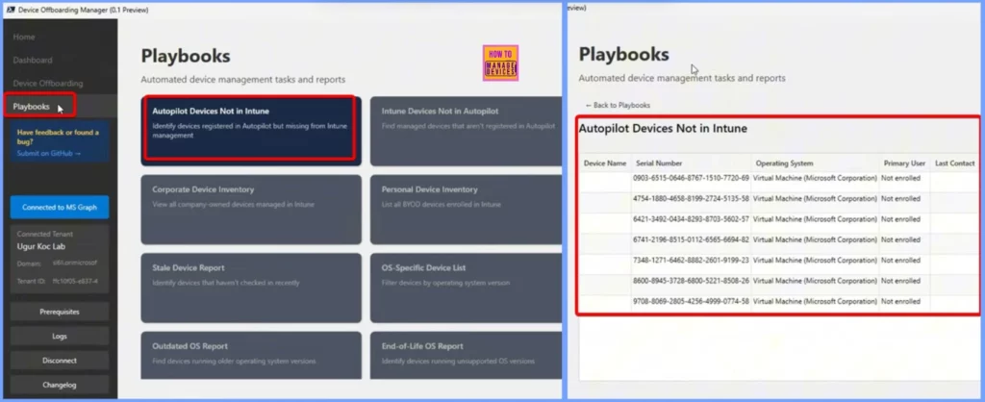Open End-of-Life OS Report playbook card

pyautogui.click(x=467, y=356)
